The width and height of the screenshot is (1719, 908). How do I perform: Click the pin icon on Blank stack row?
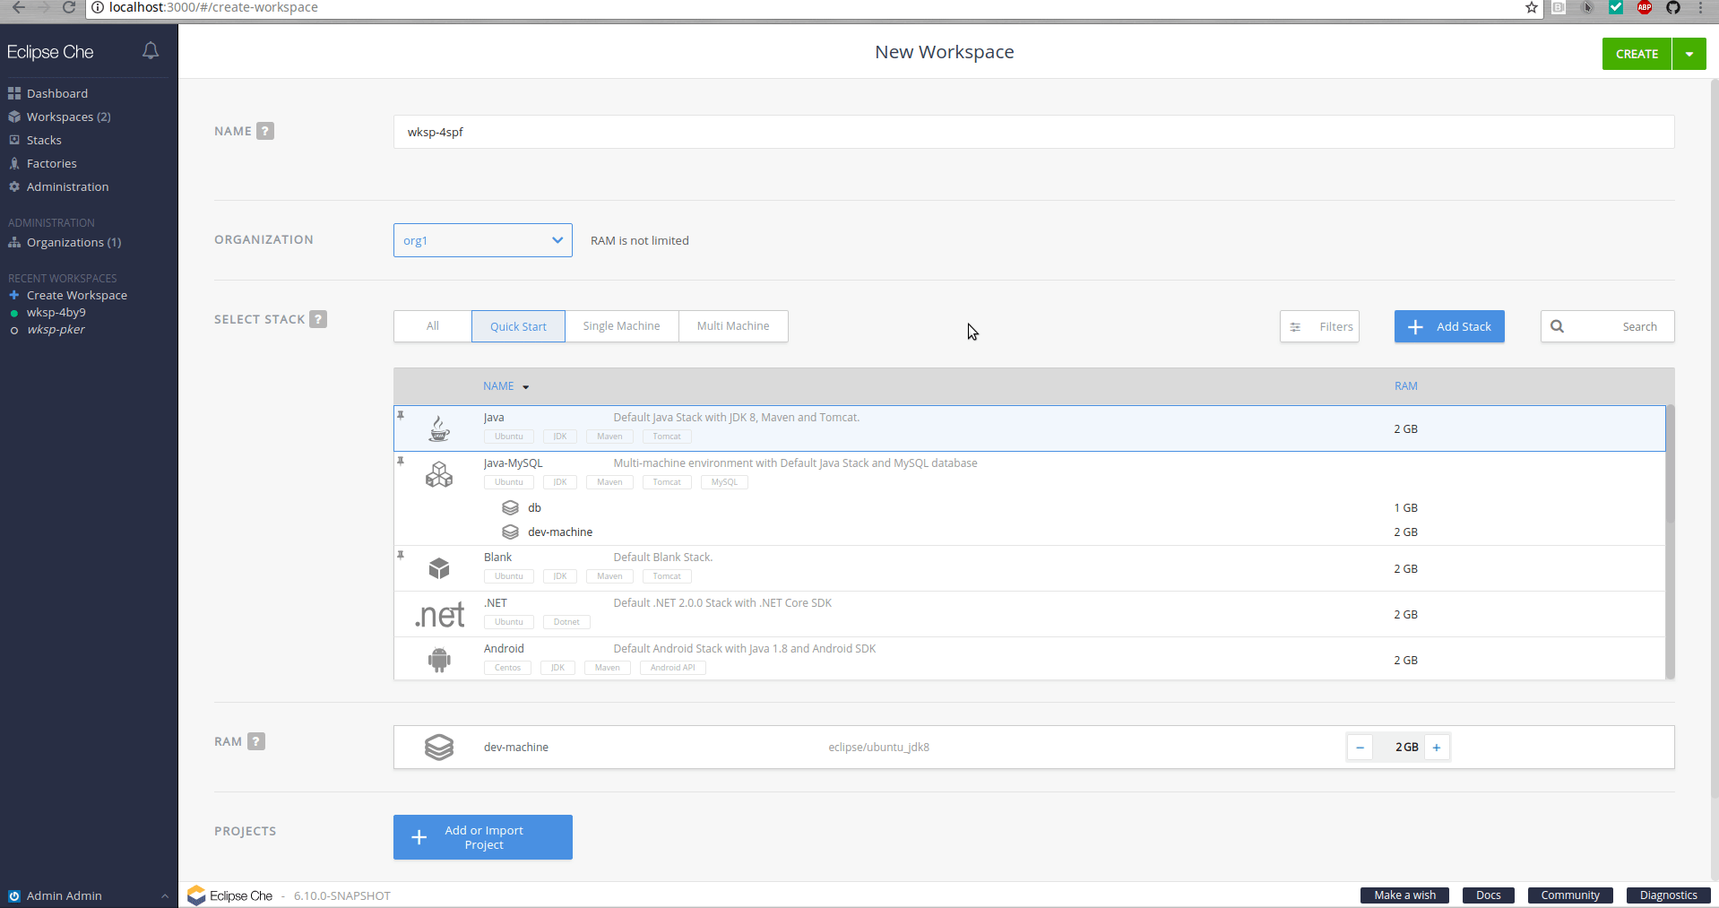tap(401, 555)
